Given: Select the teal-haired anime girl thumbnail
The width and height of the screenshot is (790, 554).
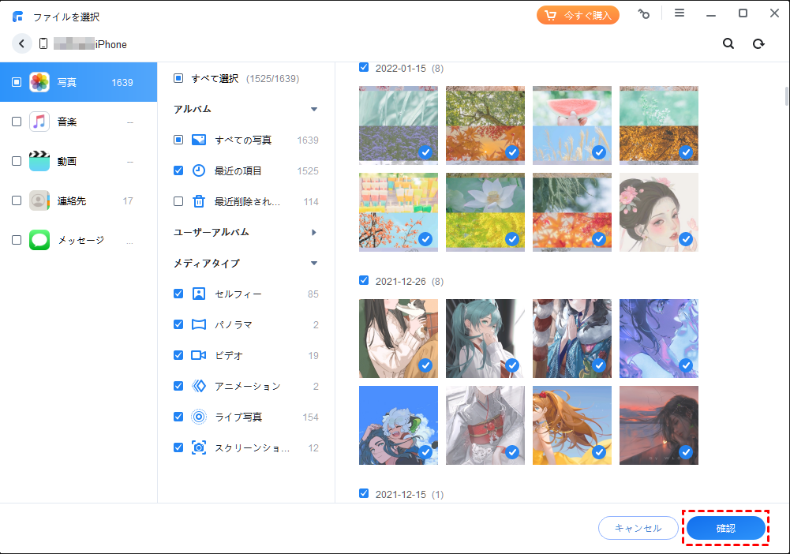Looking at the screenshot, I should tap(485, 339).
